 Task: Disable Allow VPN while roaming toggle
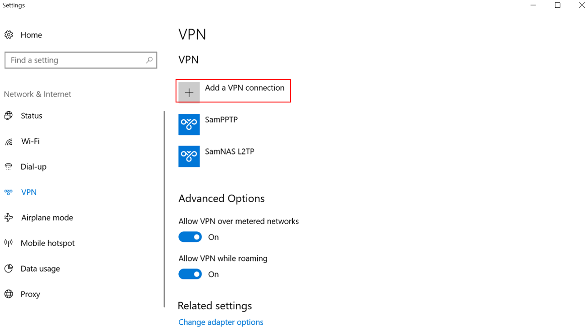[190, 274]
